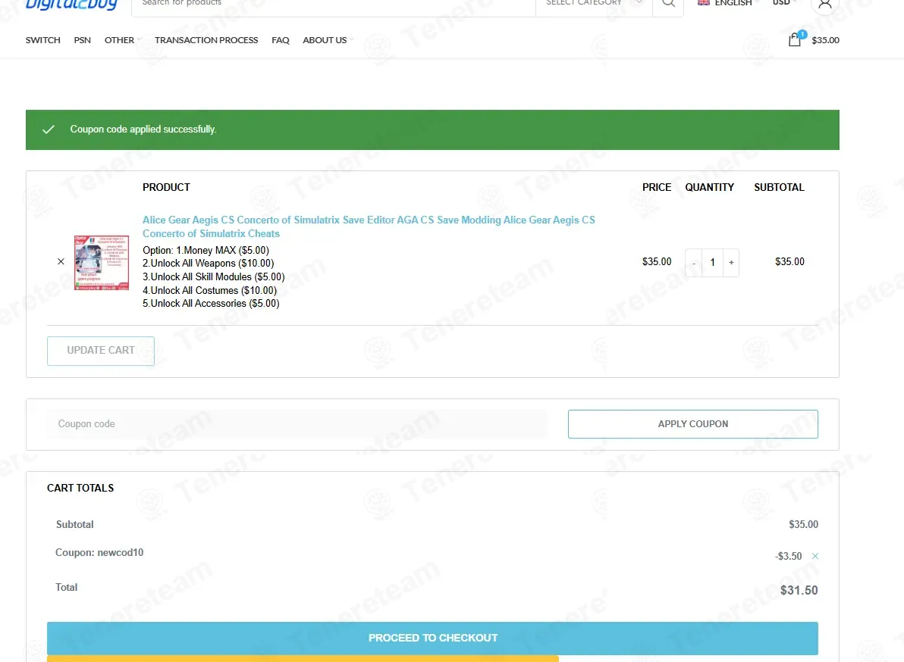Remove the Alice Gear Aegis product from cart

point(61,261)
